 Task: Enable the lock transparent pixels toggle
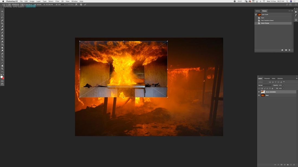262,88
